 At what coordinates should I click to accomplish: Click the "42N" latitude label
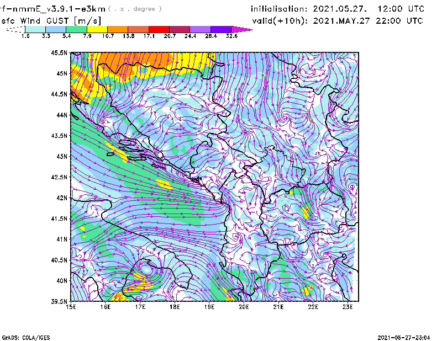(x=62, y=198)
